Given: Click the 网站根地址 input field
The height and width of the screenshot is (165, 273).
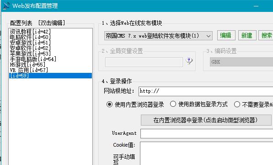Looking at the screenshot, I should pos(206,91).
